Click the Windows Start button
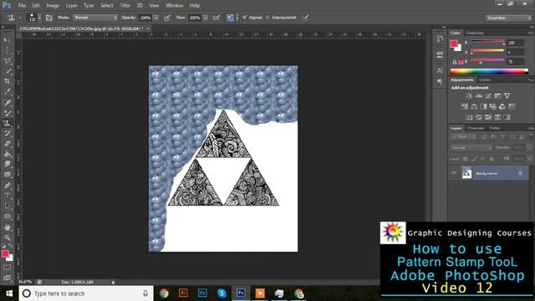 [9, 293]
